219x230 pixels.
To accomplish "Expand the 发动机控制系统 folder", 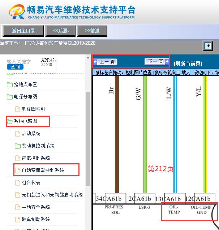I will 38,146.
